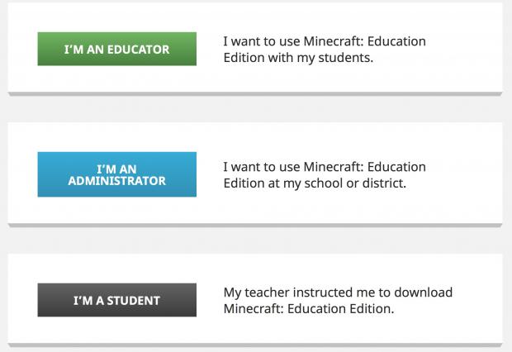The image size is (512, 352).
Task: Click the green I'M AN EDUCATOR button
Action: (x=116, y=50)
